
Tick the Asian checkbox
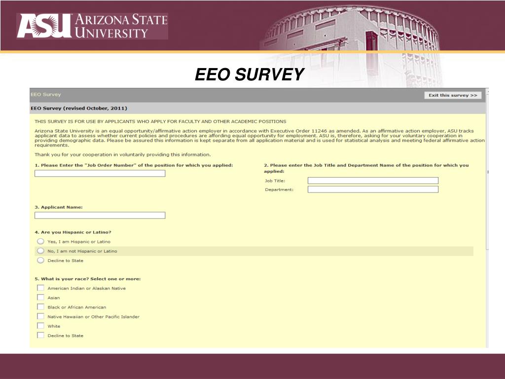pos(40,298)
